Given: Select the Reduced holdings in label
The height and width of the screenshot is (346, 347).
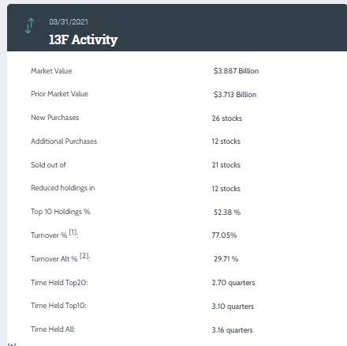Looking at the screenshot, I should pos(63,188).
